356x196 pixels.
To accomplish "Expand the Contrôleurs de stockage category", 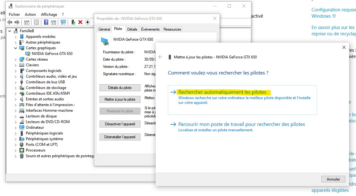I will coord(16,88).
